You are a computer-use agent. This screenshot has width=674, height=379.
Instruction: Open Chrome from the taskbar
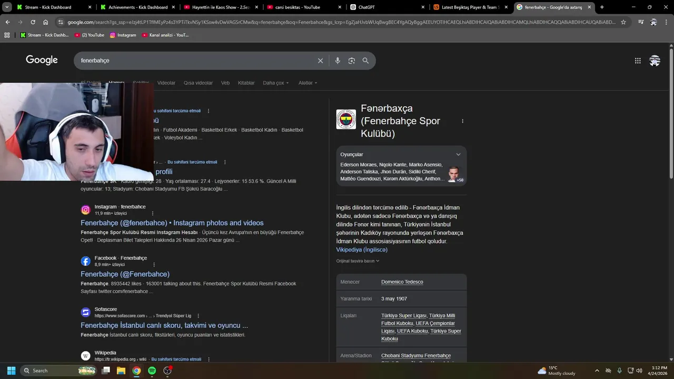click(136, 371)
